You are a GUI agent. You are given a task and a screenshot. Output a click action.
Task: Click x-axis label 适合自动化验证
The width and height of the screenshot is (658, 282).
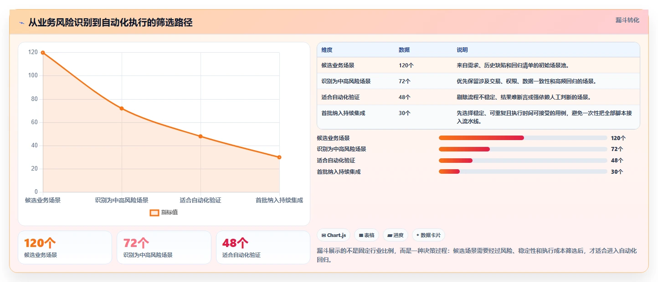[x=200, y=200]
